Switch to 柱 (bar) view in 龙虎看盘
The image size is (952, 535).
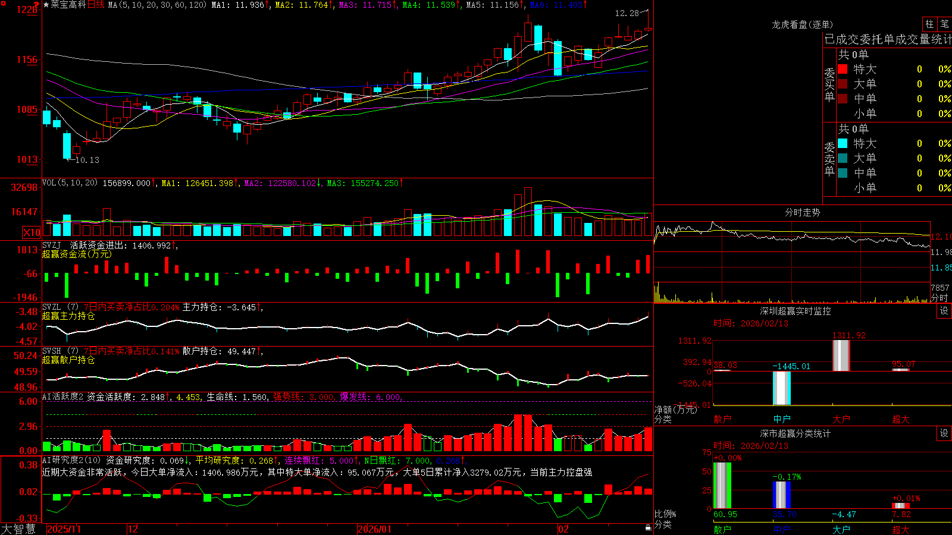929,24
